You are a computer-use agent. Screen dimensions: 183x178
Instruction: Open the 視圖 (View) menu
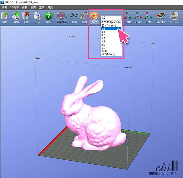[33, 7]
